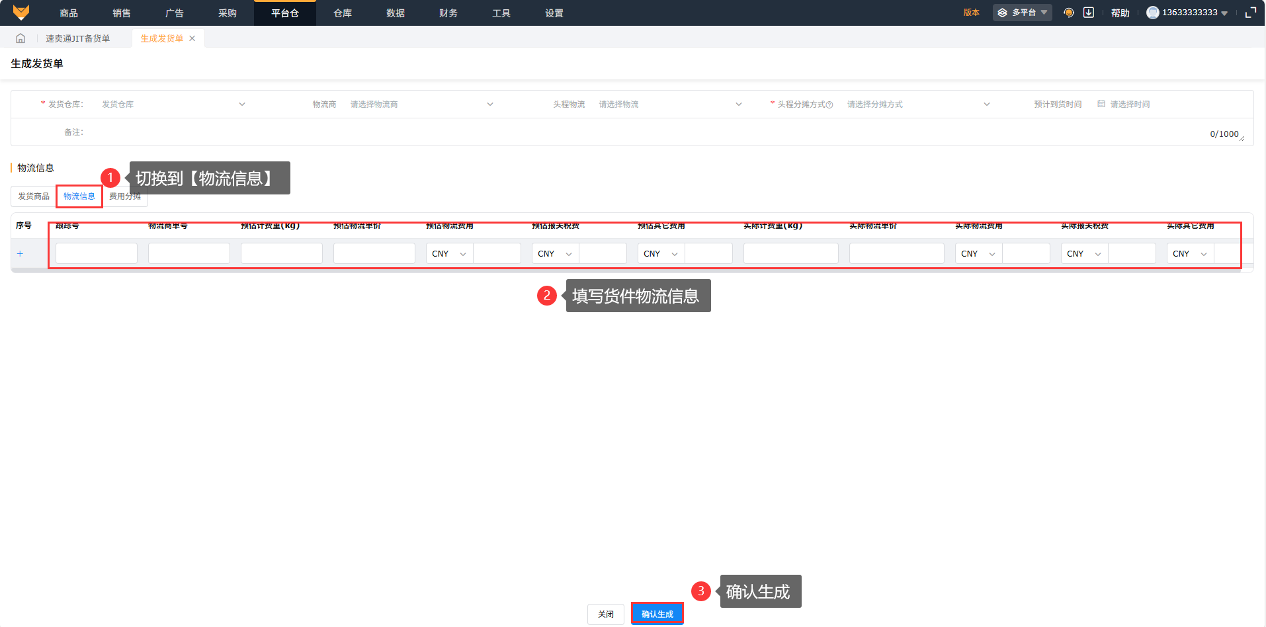This screenshot has width=1266, height=627.
Task: Open currency dropdown for 预估其它费用
Action: 661,254
